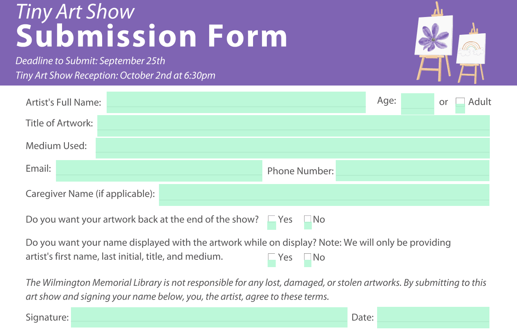This screenshot has height=334, width=517.
Task: Click the Deadline to Submit text
Action: [x=90, y=61]
